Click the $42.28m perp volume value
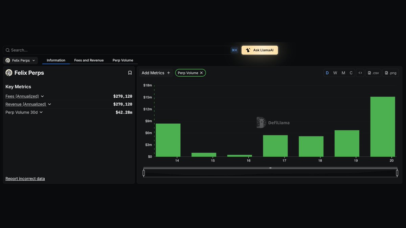The height and width of the screenshot is (228, 406). tap(124, 112)
